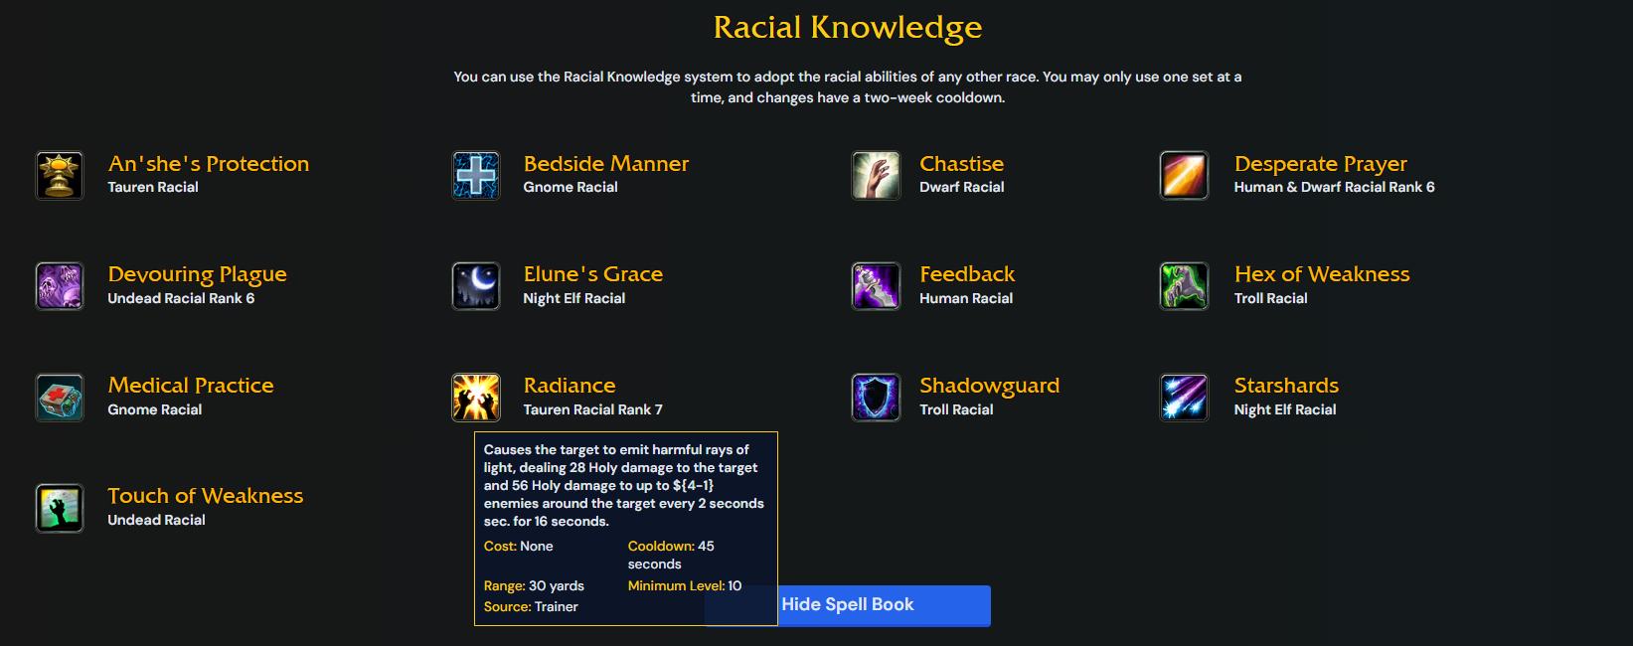This screenshot has height=646, width=1633.
Task: Click 'Undead Racial' under Touch of Weakness
Action: point(157,520)
